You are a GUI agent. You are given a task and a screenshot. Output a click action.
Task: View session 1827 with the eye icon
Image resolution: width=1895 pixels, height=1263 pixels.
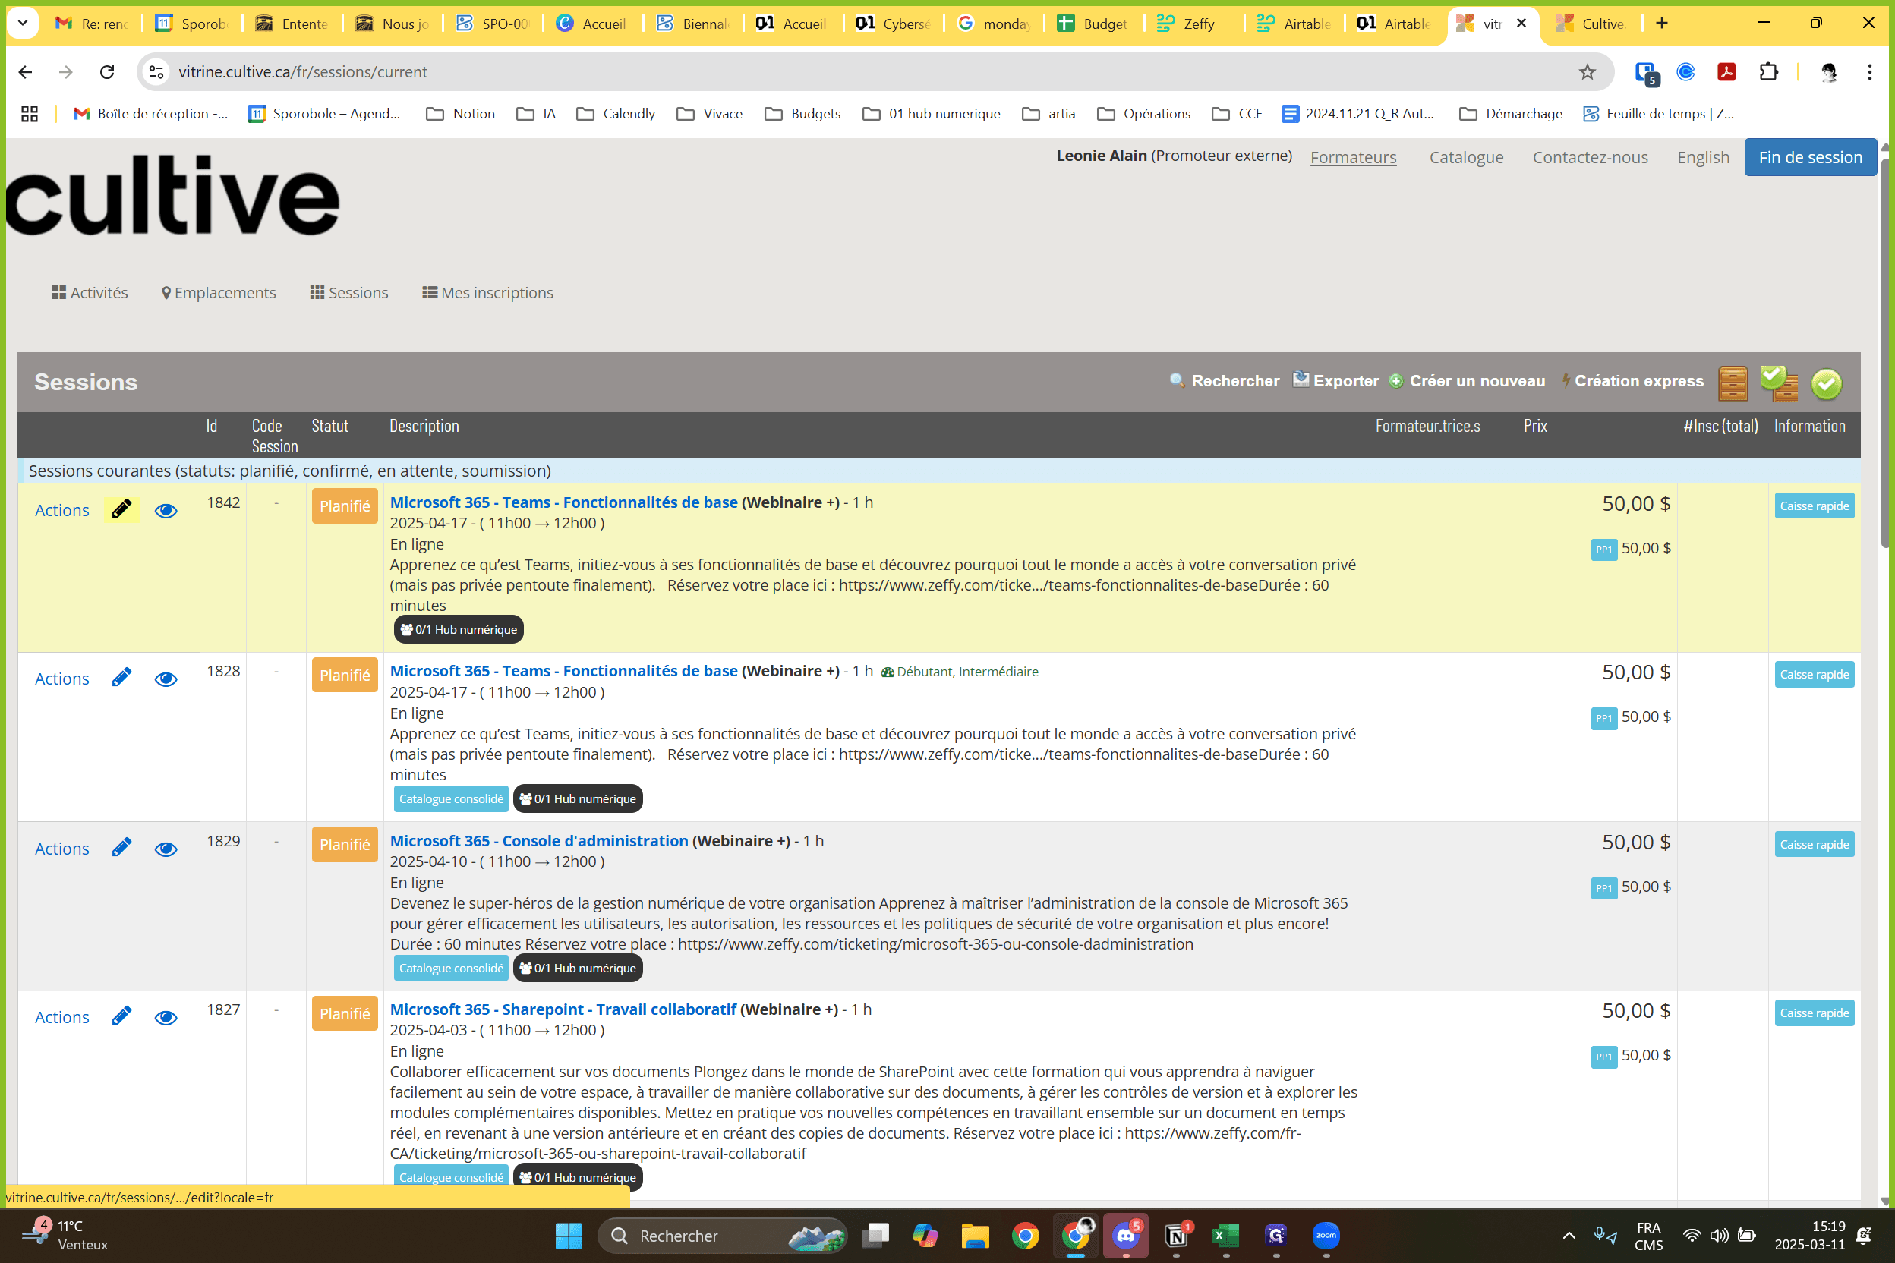click(166, 1017)
